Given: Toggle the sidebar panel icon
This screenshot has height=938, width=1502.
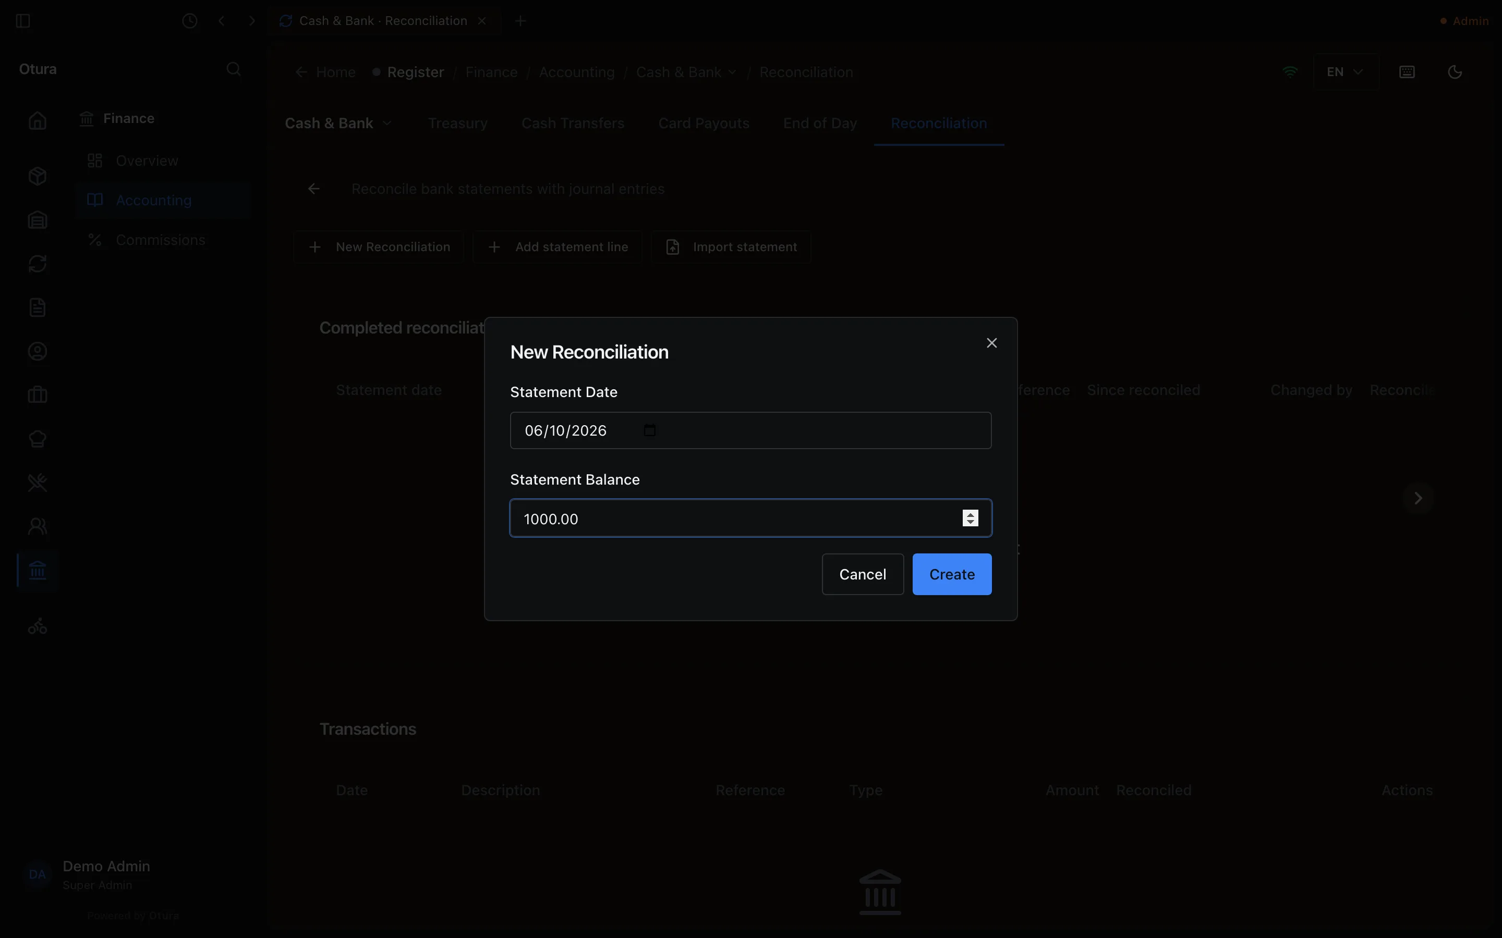Looking at the screenshot, I should pos(23,21).
